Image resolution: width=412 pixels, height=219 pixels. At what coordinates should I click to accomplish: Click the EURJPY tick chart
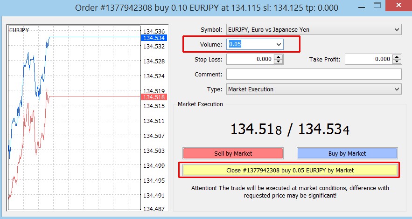74,118
